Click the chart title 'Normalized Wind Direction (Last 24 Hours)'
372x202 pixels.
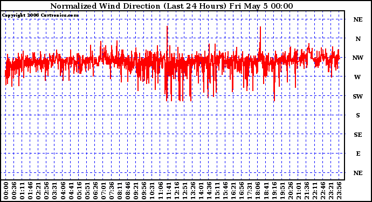139,6
